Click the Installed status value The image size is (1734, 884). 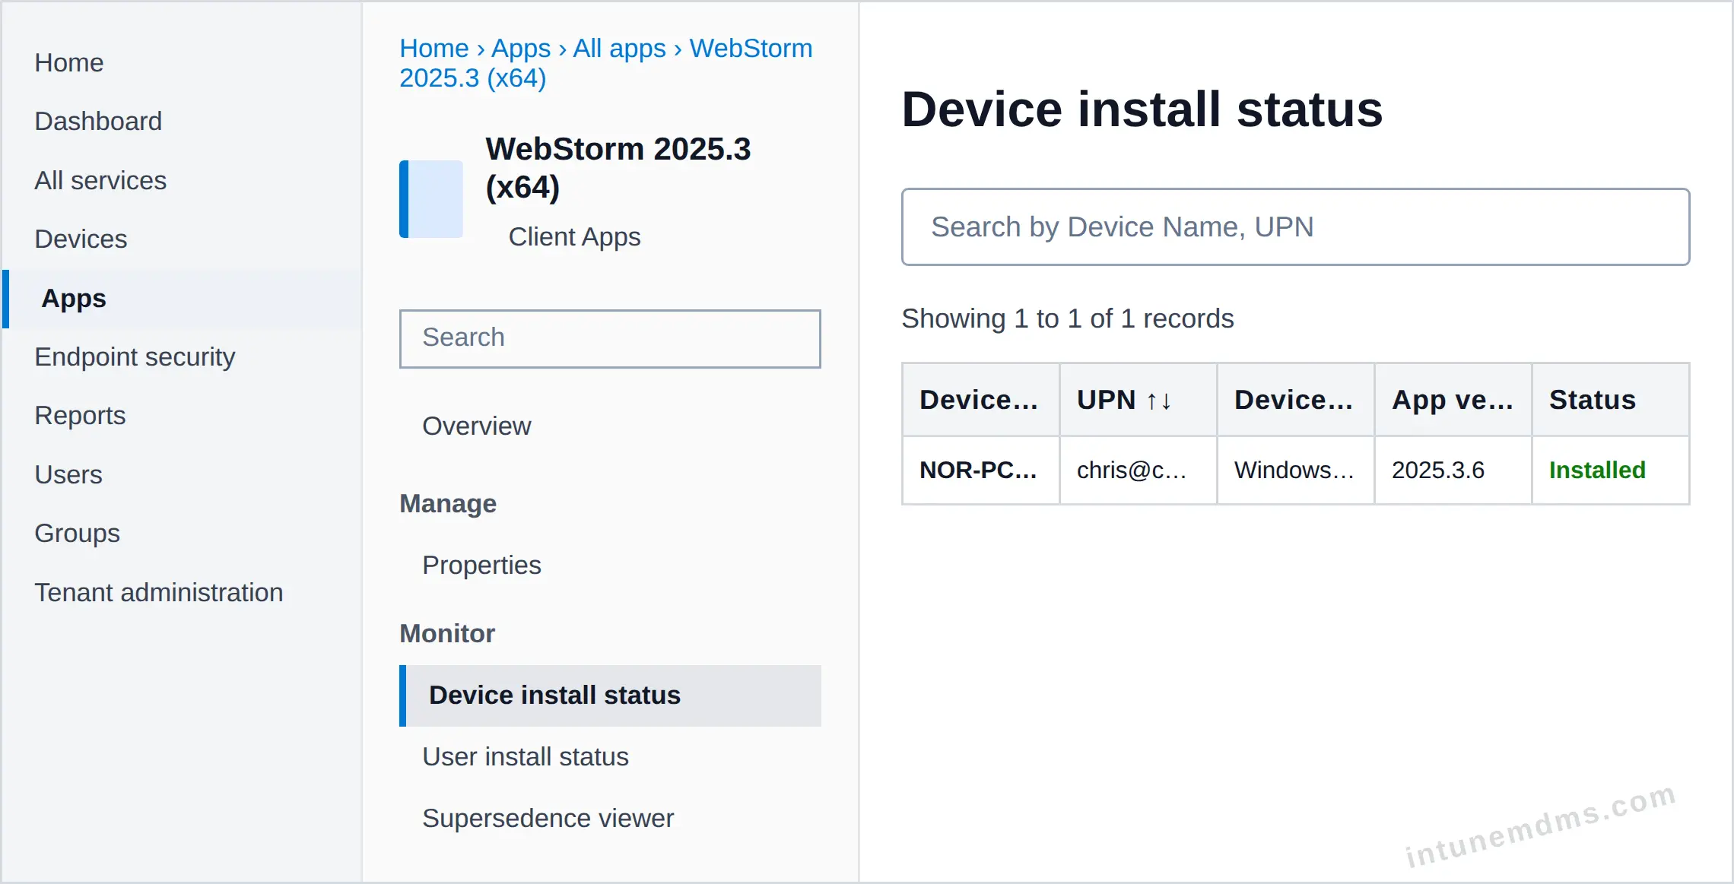pos(1597,470)
